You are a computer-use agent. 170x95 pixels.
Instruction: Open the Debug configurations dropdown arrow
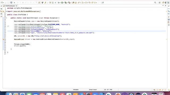point(60,3)
